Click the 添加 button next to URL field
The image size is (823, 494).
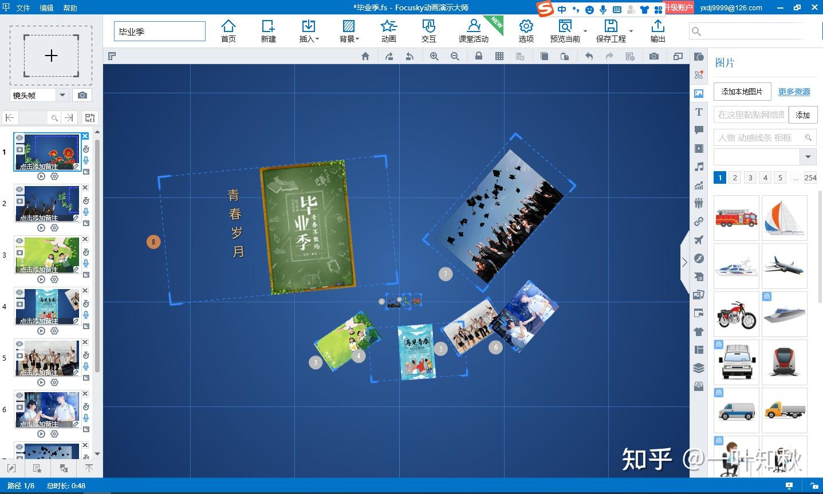802,114
